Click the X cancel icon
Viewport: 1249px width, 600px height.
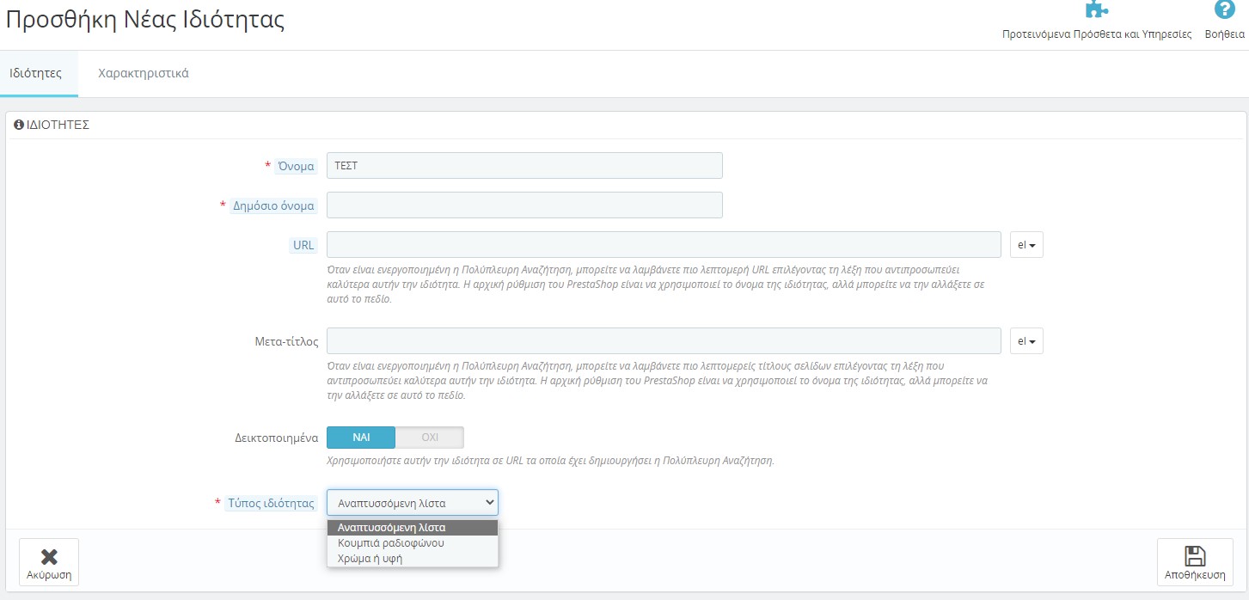[49, 556]
